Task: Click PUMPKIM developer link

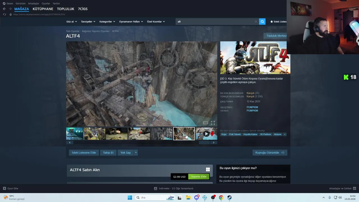Action: point(252,107)
